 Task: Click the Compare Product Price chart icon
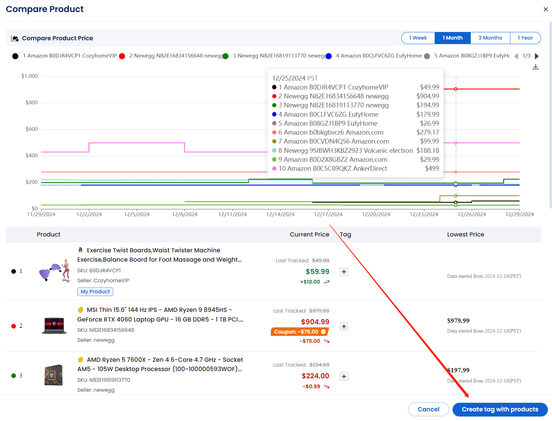point(15,38)
